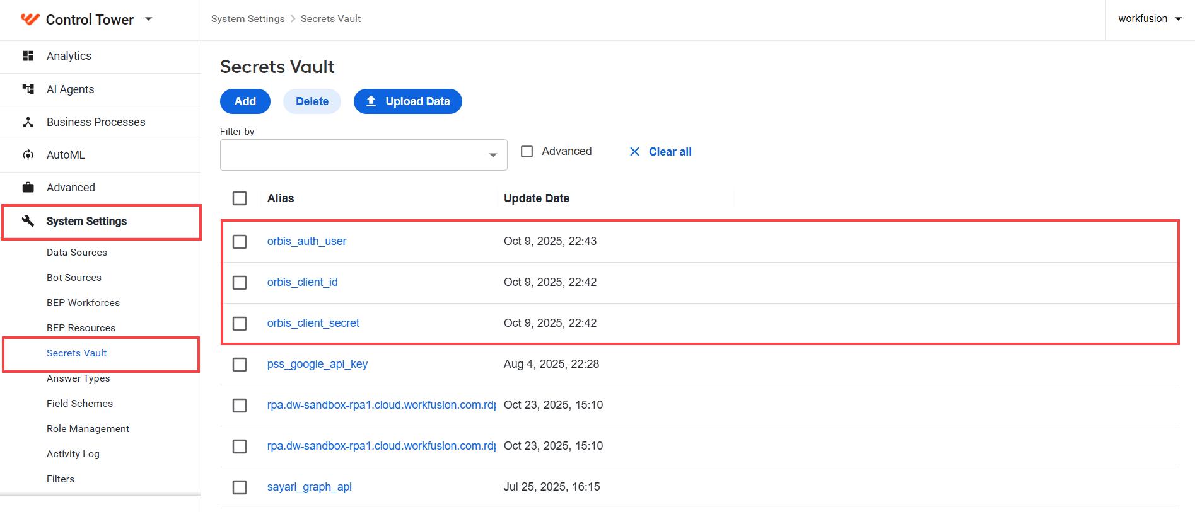Open the orbis_auth_user secret
Image resolution: width=1195 pixels, height=512 pixels.
click(306, 241)
